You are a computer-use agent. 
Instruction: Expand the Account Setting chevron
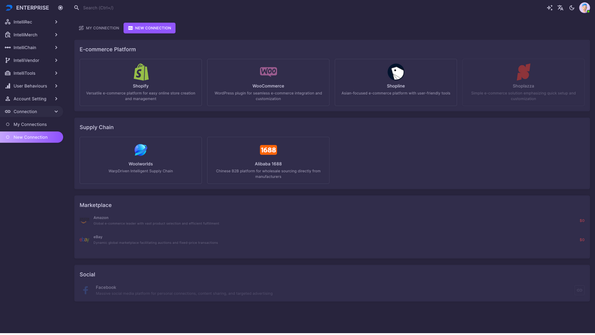point(56,99)
